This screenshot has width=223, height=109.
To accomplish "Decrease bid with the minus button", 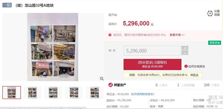I will [185, 53].
